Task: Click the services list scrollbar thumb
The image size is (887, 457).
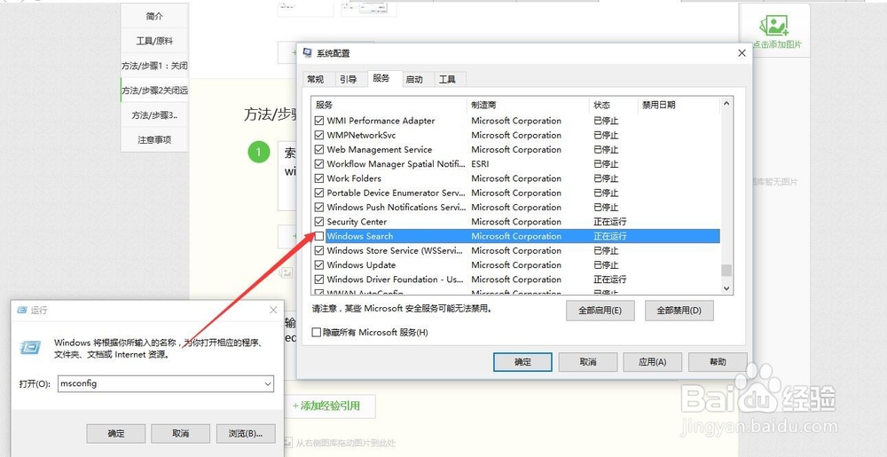Action: [727, 271]
